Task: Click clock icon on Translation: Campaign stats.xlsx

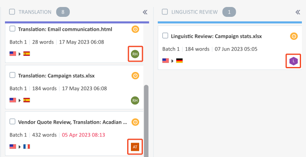Action: (x=135, y=76)
